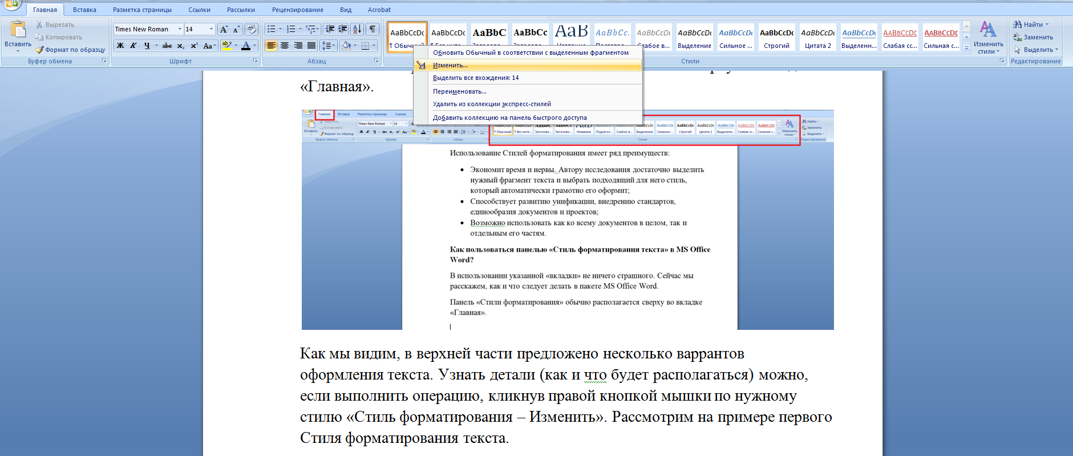Open the font size 14 dropdown
The image size is (1073, 456).
tap(211, 29)
